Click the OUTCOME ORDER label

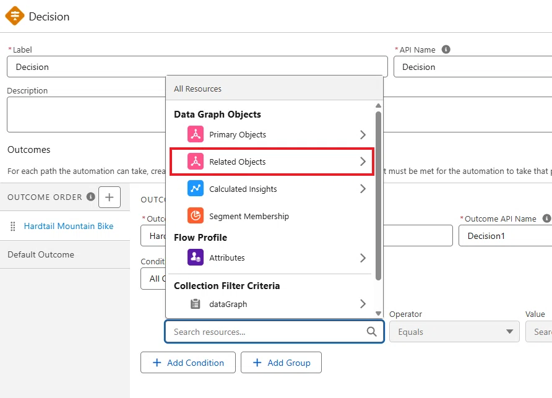(x=45, y=197)
